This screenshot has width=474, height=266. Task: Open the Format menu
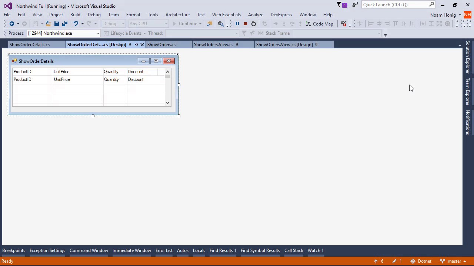(x=133, y=15)
